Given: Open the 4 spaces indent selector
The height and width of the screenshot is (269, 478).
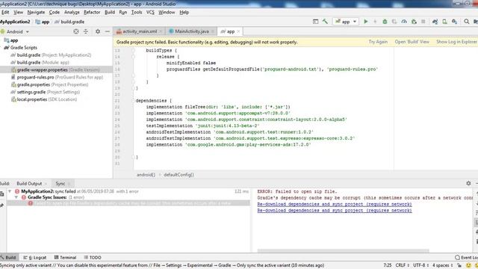Looking at the screenshot, I should pyautogui.click(x=442, y=265).
